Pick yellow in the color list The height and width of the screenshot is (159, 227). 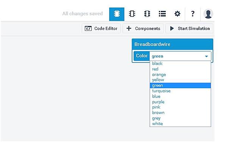[158, 80]
